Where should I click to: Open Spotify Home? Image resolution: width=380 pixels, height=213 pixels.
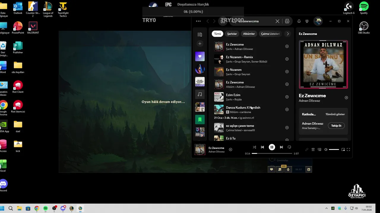tap(223, 21)
